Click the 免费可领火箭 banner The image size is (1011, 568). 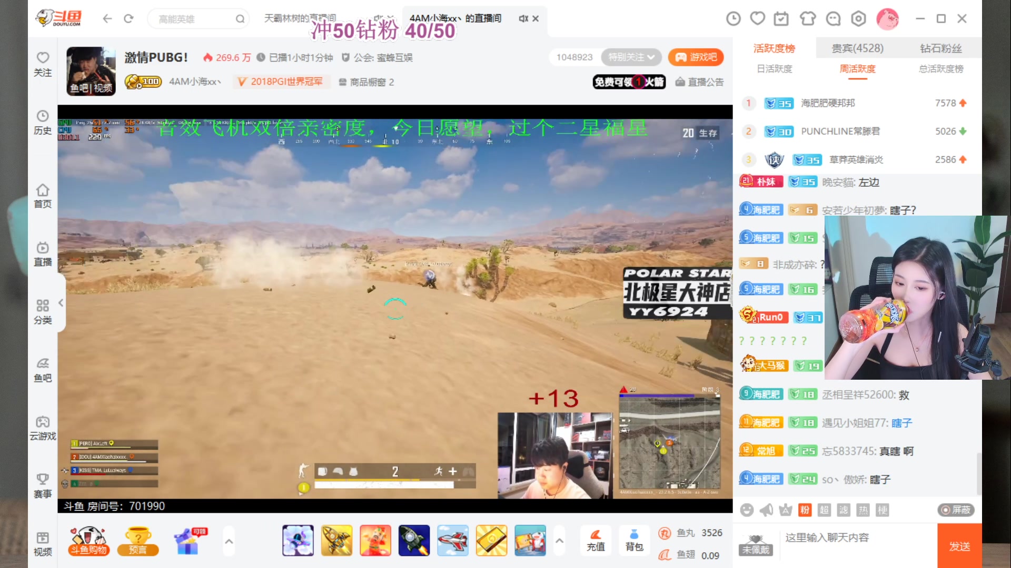(629, 82)
